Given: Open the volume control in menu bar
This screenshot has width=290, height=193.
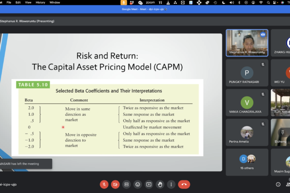Looking at the screenshot, I should (232, 2).
